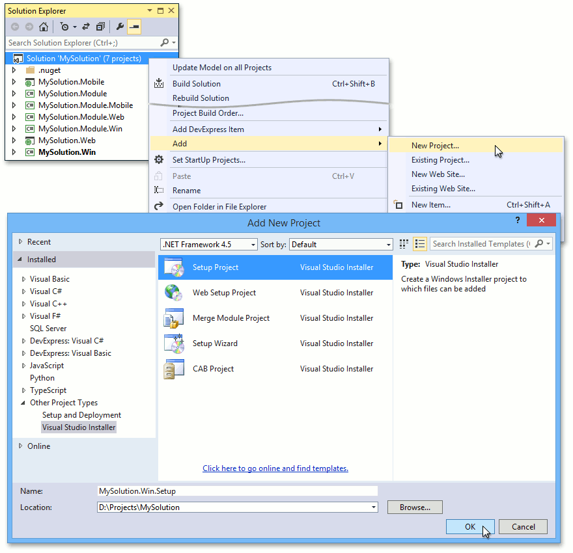Click the Forward arrow in Solution Explorer toolbar
573x553 pixels.
click(29, 27)
